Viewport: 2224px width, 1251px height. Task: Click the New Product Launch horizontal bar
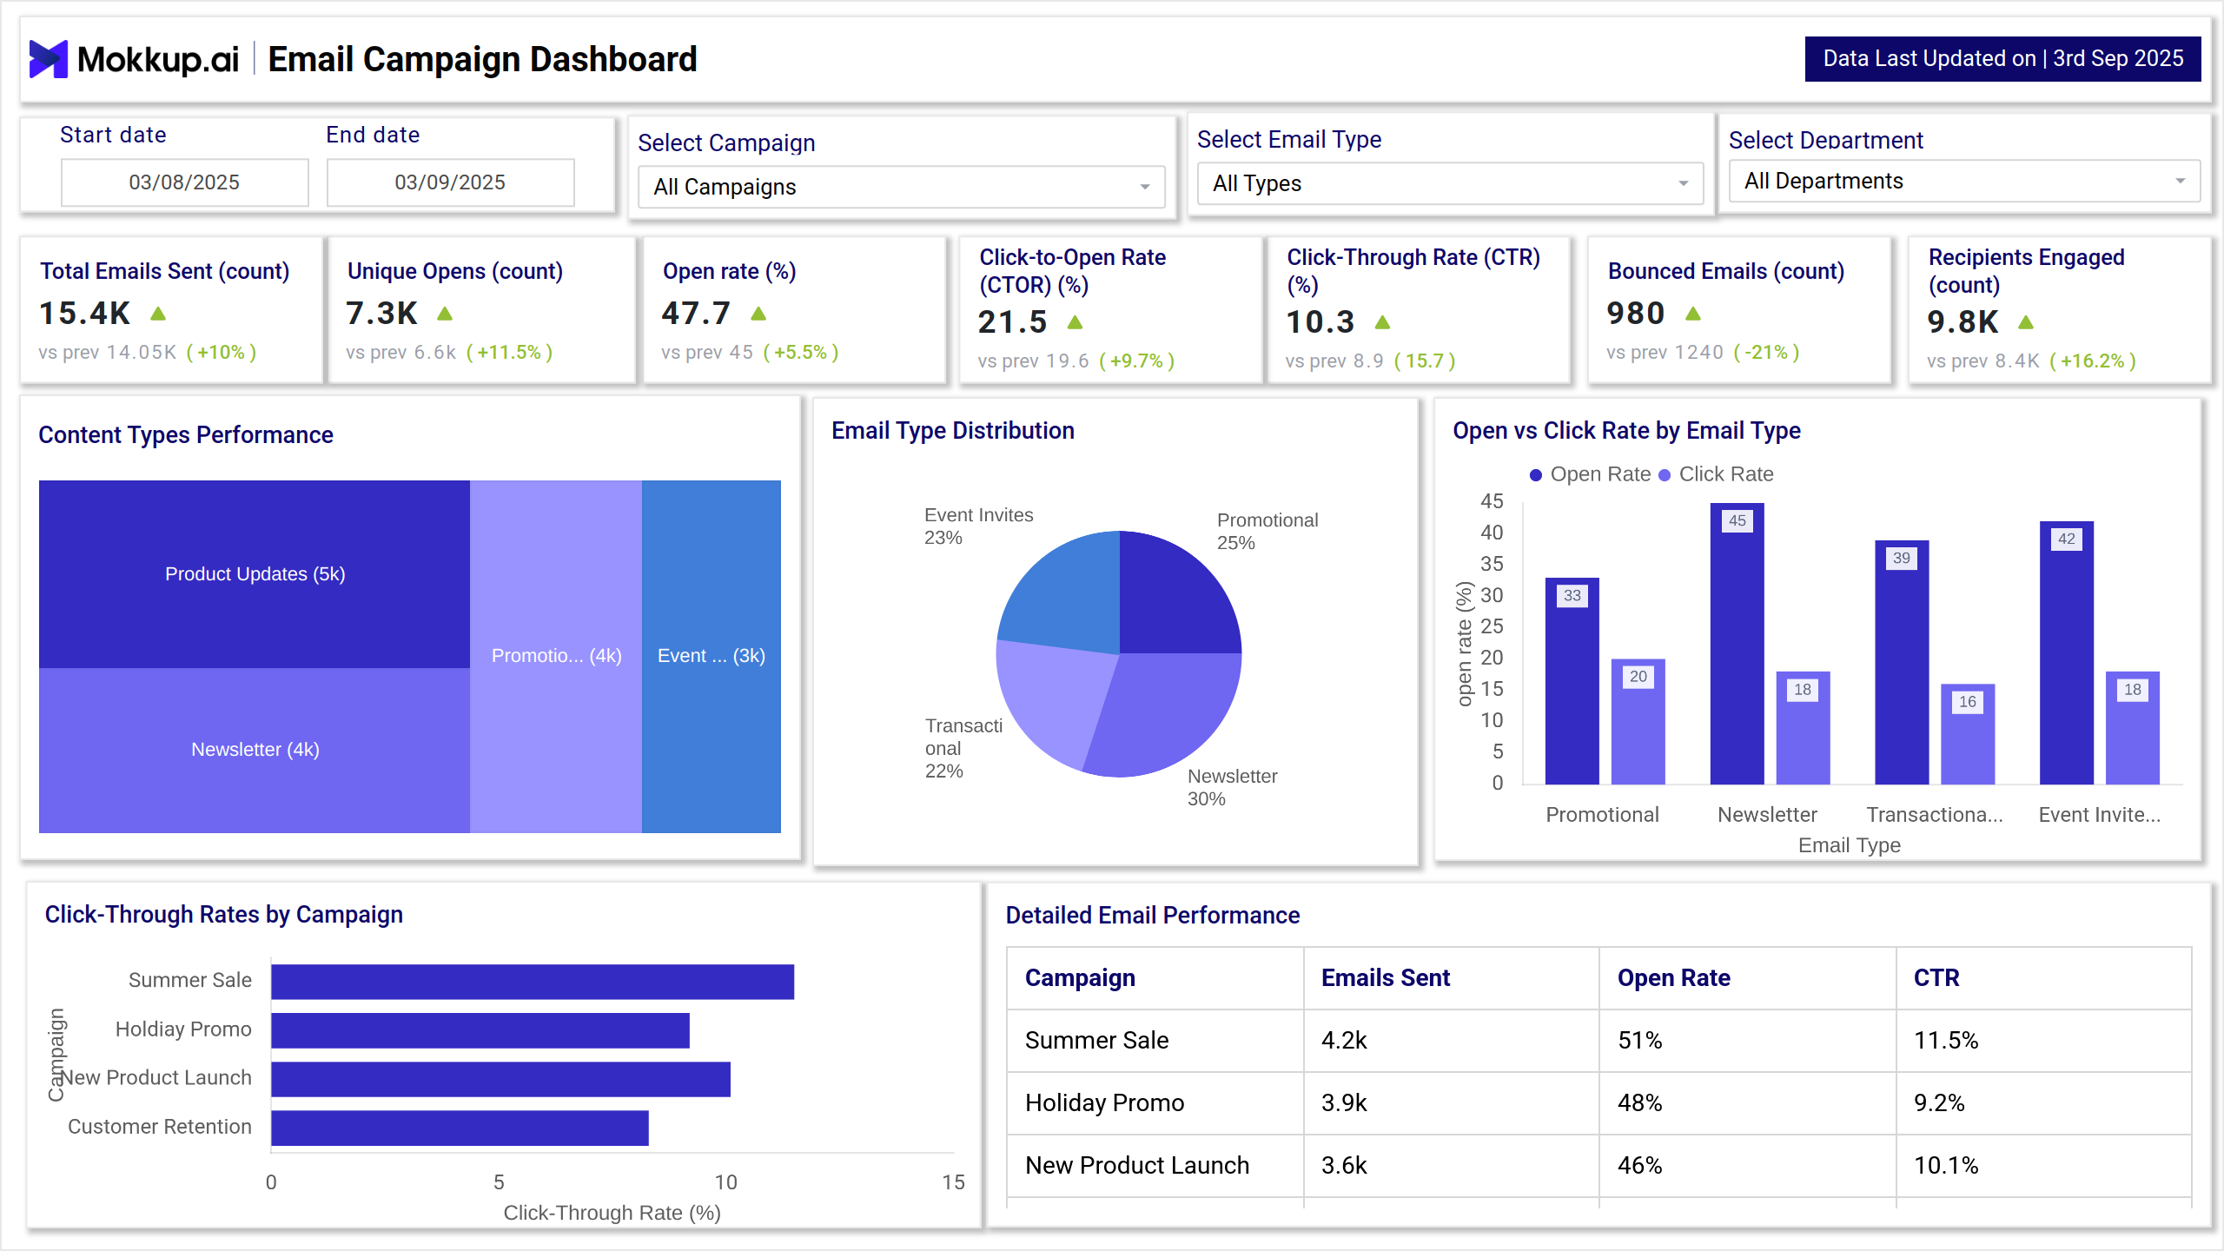tap(500, 1079)
